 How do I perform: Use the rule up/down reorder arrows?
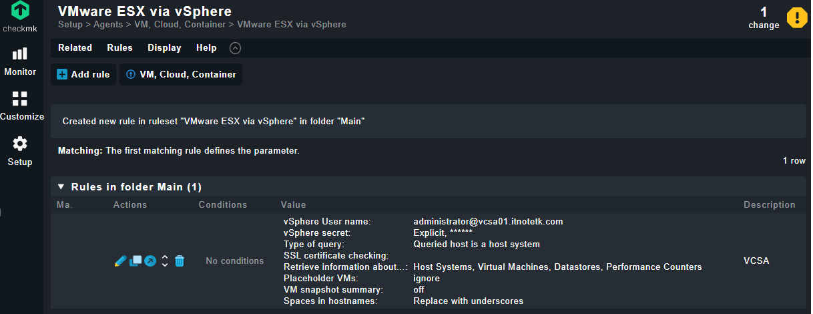pos(165,261)
